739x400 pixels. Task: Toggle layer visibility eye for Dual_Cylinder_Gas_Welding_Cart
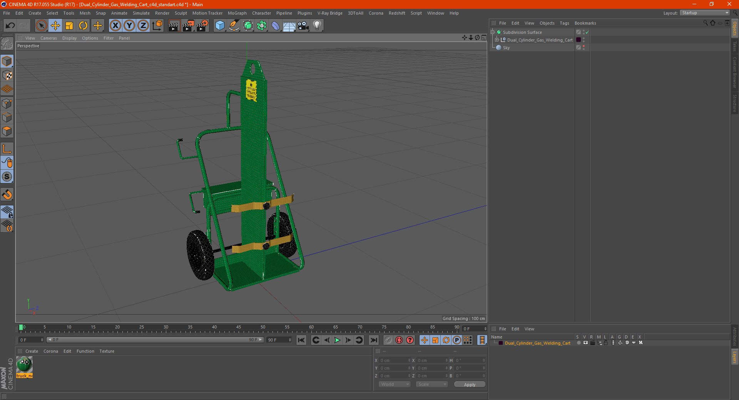(585, 343)
